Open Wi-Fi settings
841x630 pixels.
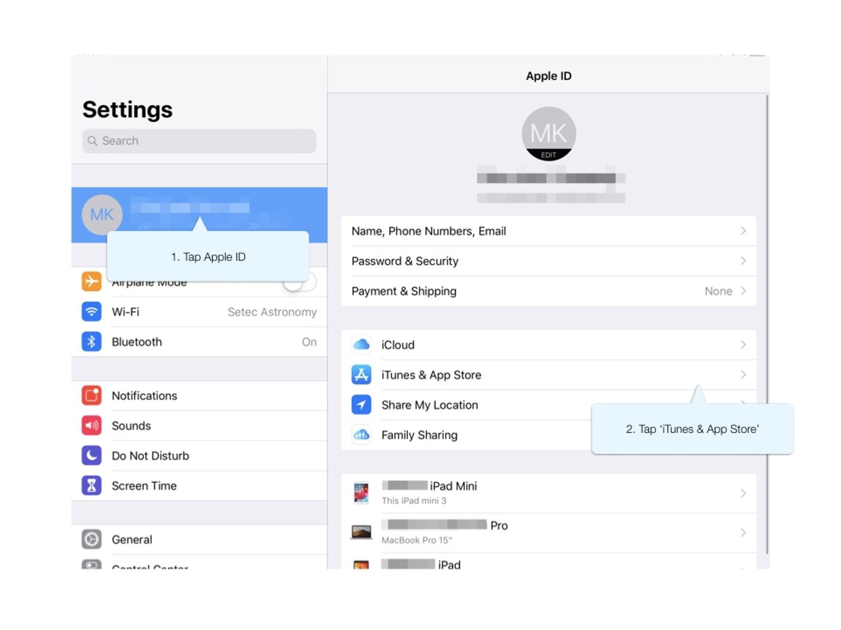click(x=199, y=312)
